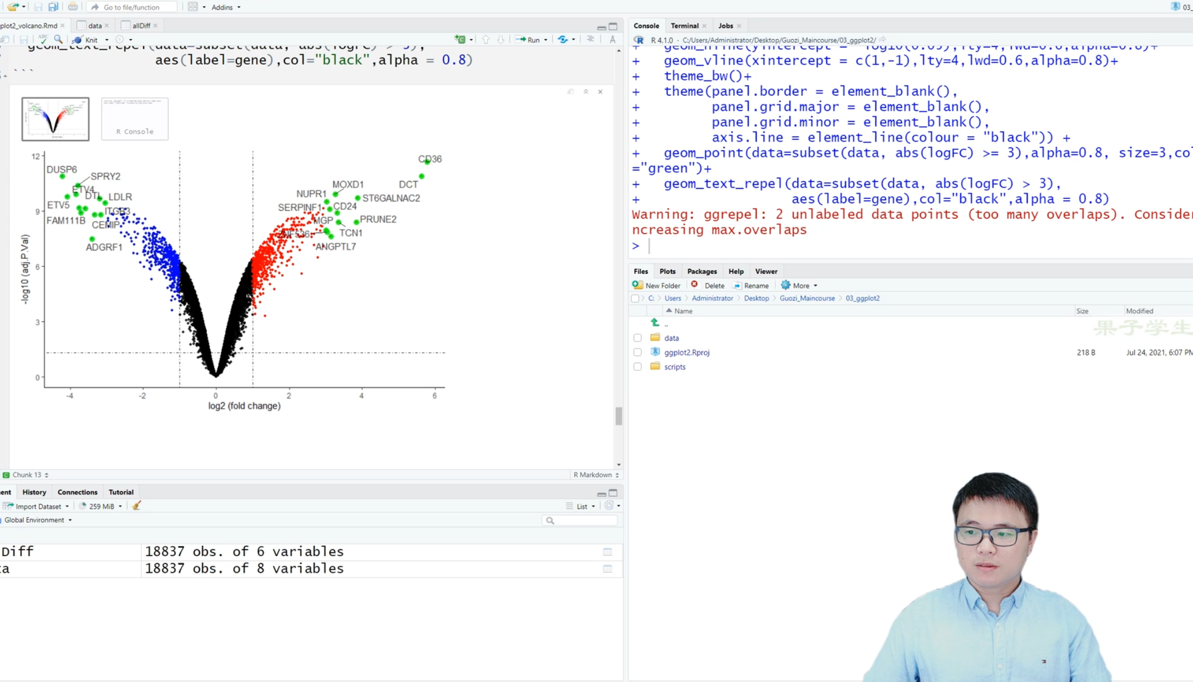Go to next chunk arrow
Screen dimensions: 1193x682
(501, 39)
